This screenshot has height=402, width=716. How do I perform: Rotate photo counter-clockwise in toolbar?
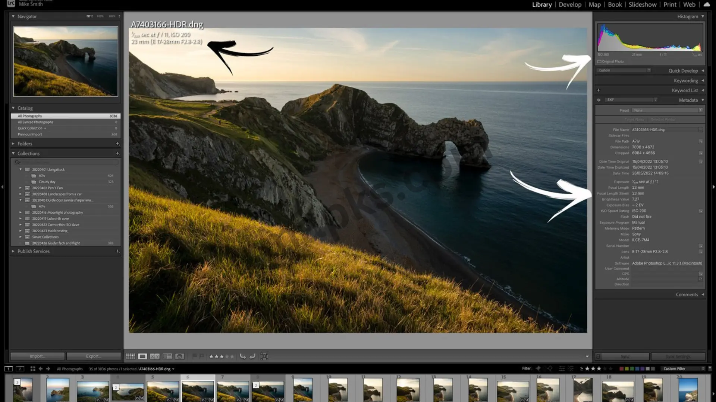(x=243, y=357)
